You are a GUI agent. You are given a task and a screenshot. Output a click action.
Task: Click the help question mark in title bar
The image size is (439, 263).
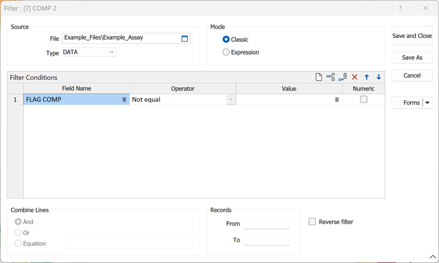tap(400, 8)
